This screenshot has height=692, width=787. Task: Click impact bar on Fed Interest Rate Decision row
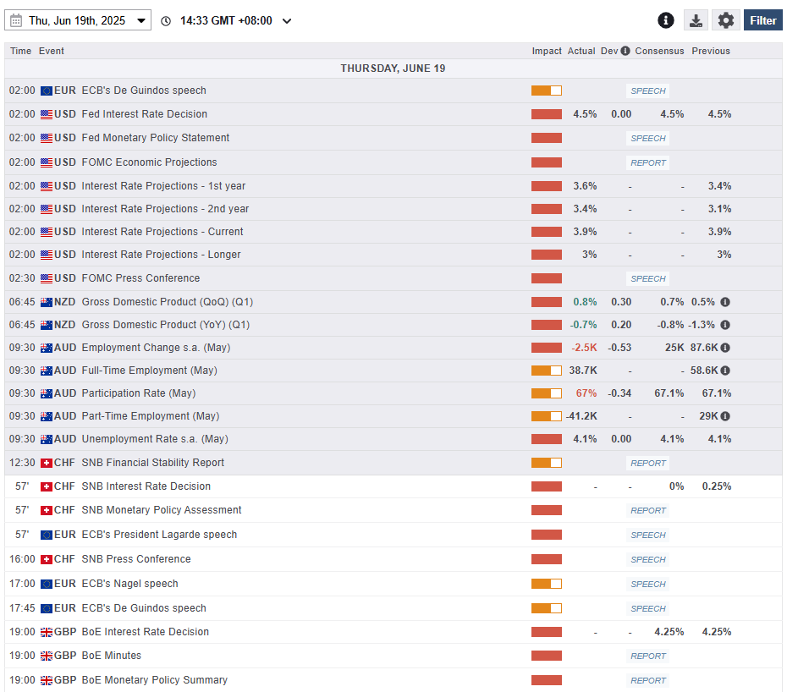tap(547, 114)
